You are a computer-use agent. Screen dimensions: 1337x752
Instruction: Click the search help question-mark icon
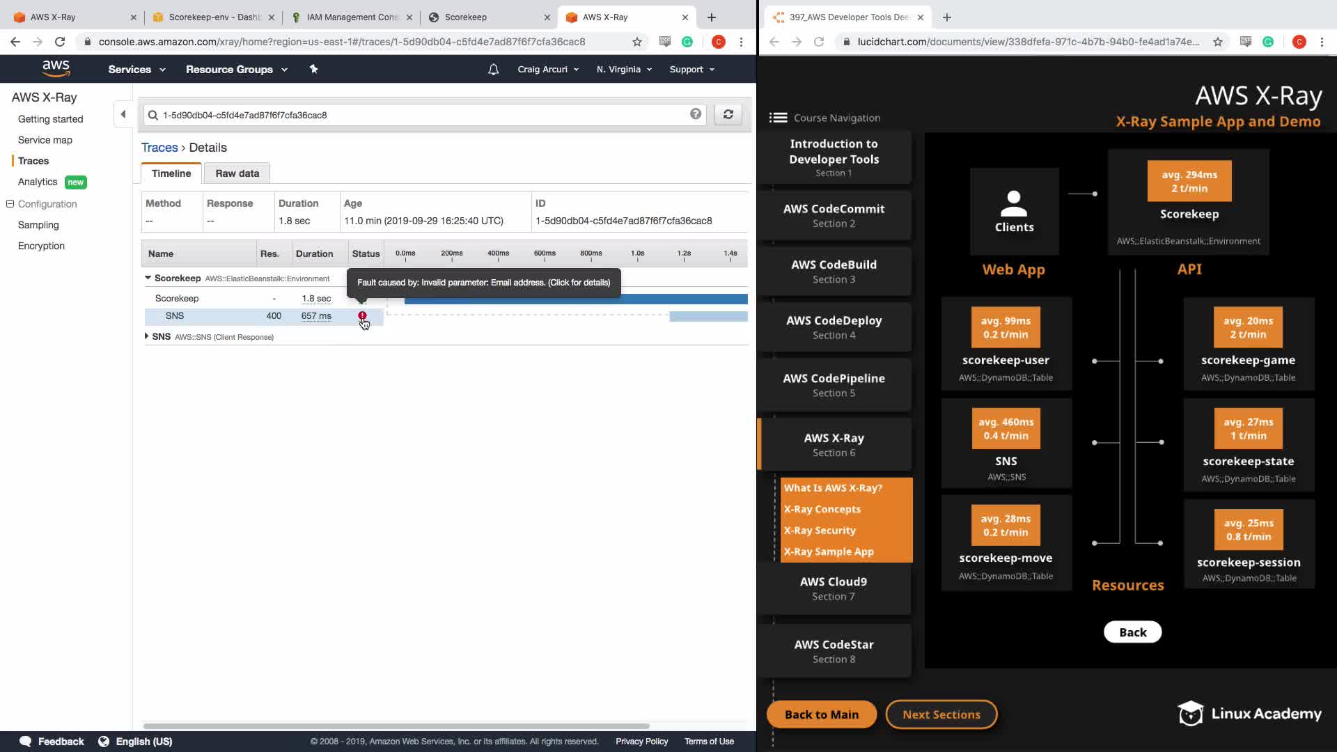pos(695,114)
